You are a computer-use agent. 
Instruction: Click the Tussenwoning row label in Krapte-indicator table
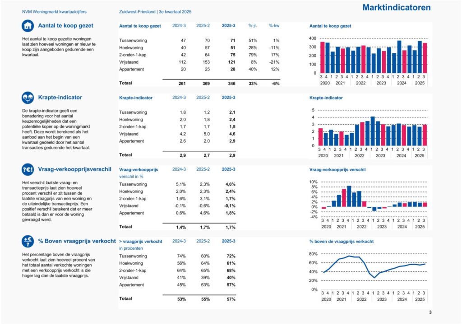pos(133,112)
